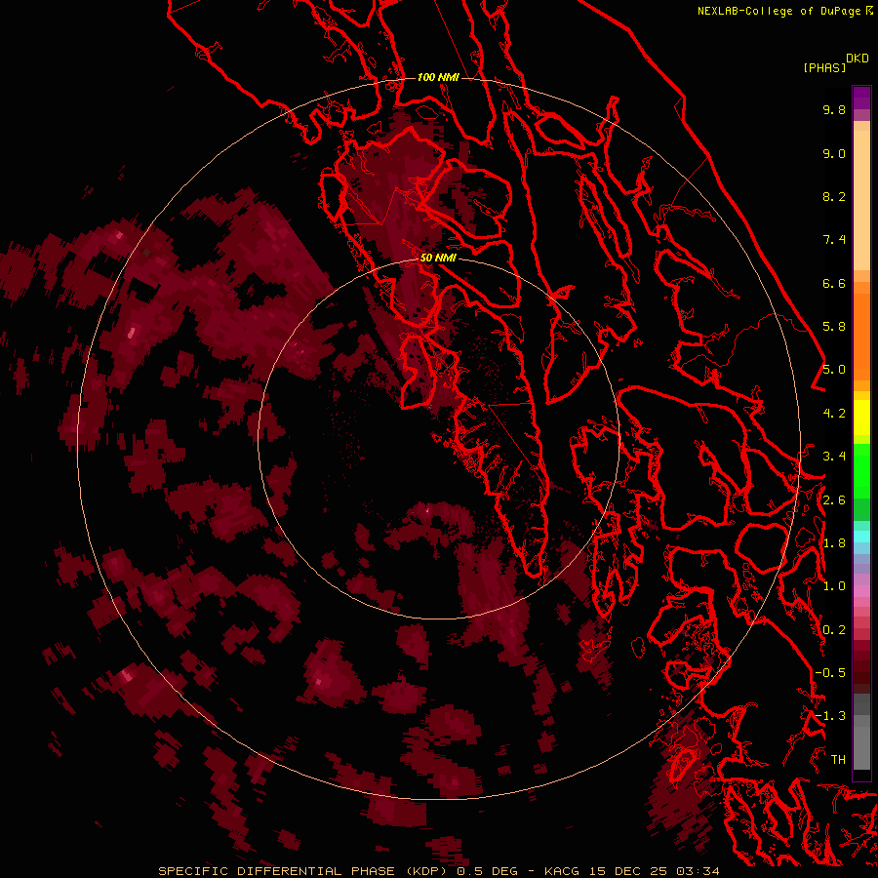This screenshot has height=878, width=878.
Task: Click the 4.2 scale value
Action: tap(834, 414)
